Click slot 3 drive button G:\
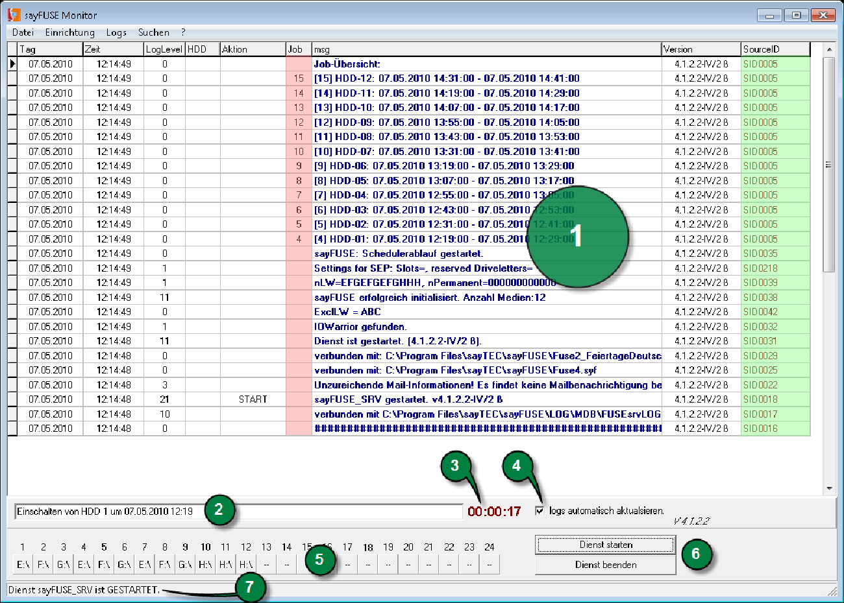This screenshot has height=603, width=844. pos(64,564)
